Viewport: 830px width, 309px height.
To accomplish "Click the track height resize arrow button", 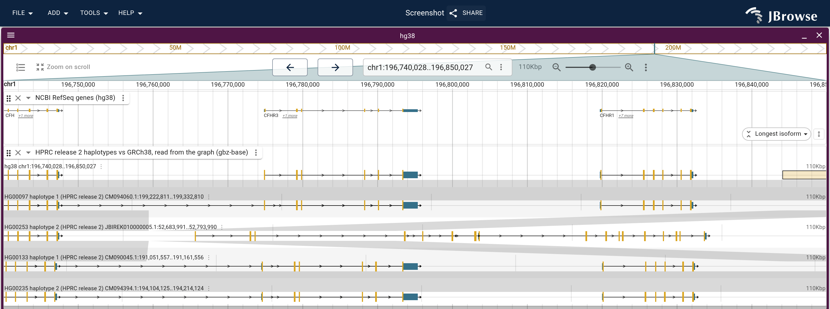I will (x=818, y=134).
